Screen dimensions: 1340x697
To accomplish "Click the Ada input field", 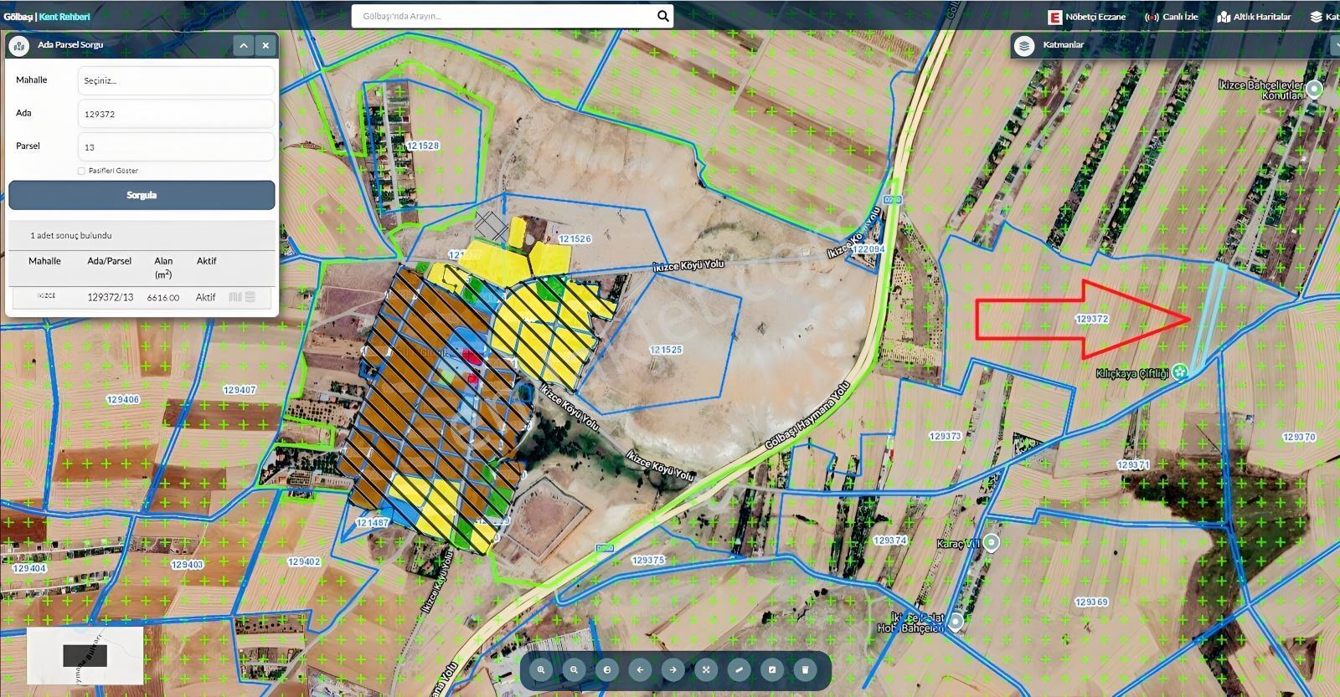I will coord(176,114).
